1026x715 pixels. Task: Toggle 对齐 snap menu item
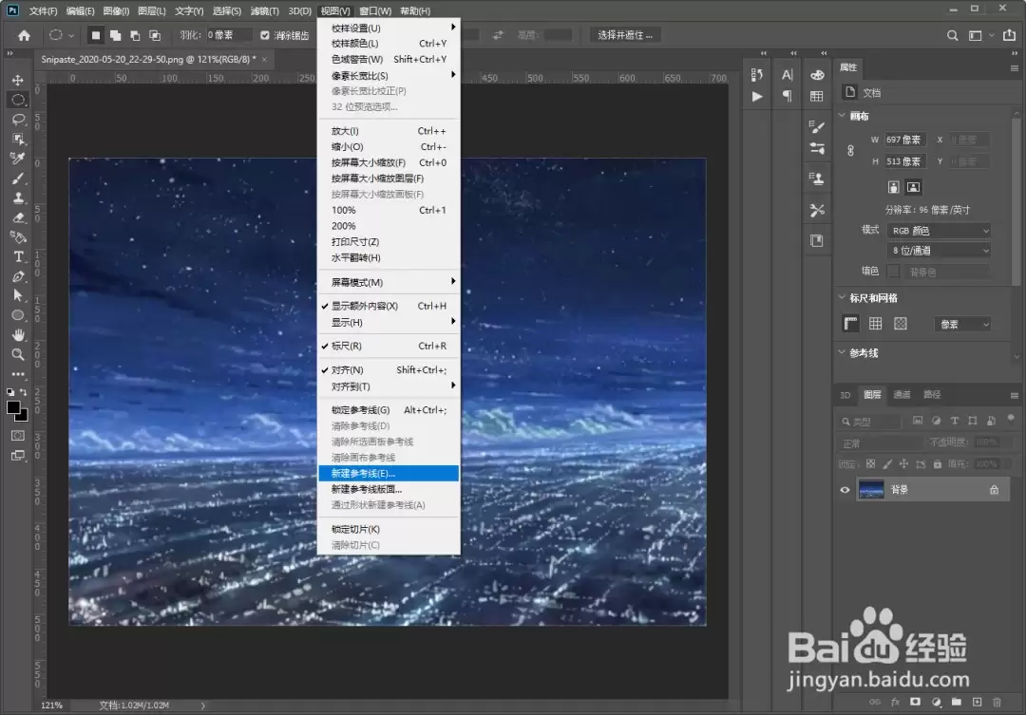pyautogui.click(x=389, y=369)
